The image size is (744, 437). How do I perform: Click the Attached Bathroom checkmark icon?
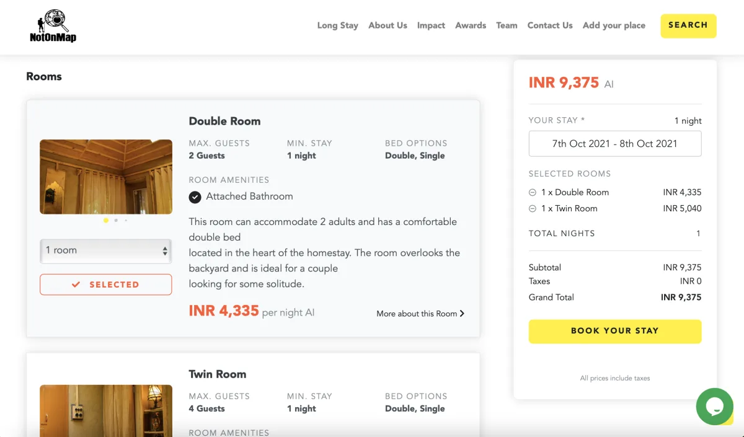coord(195,196)
